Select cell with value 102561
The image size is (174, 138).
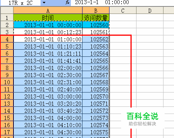[x=96, y=32]
